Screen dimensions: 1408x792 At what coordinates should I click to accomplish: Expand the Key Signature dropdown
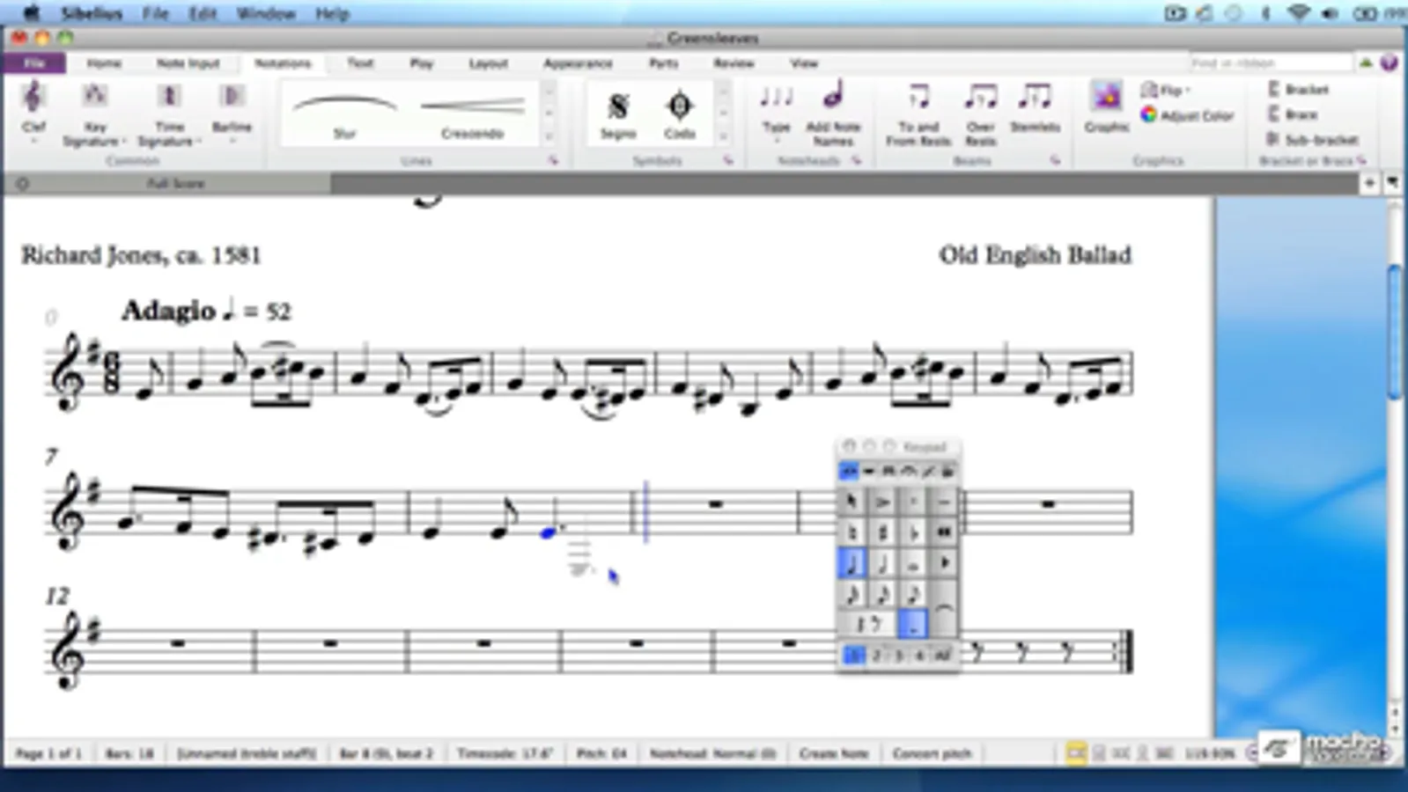[94, 114]
